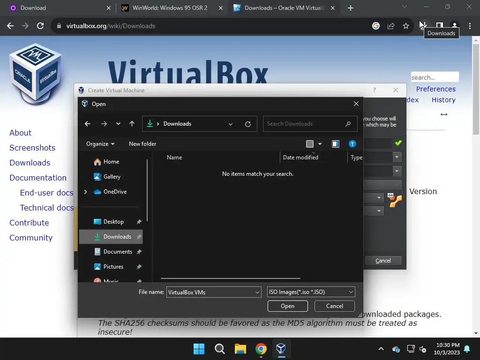The width and height of the screenshot is (480, 360).
Task: Go forward in the Open dialog
Action: click(104, 124)
